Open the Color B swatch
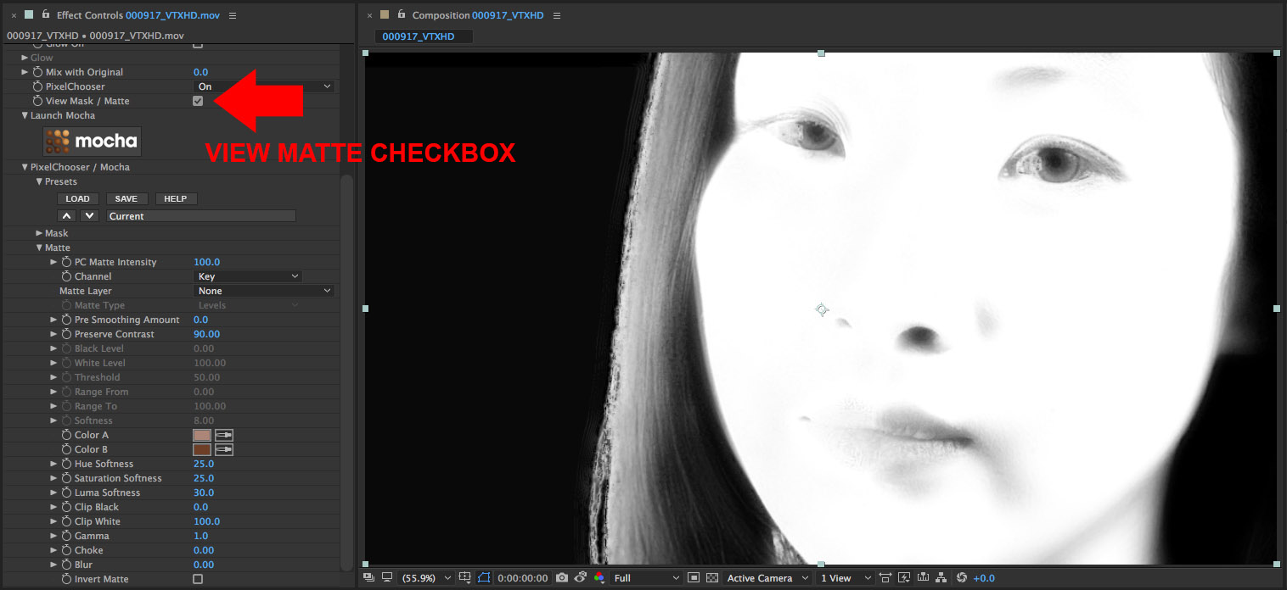The image size is (1287, 590). coord(202,449)
